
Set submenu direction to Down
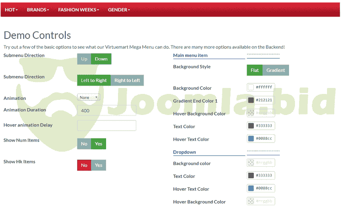pos(101,59)
